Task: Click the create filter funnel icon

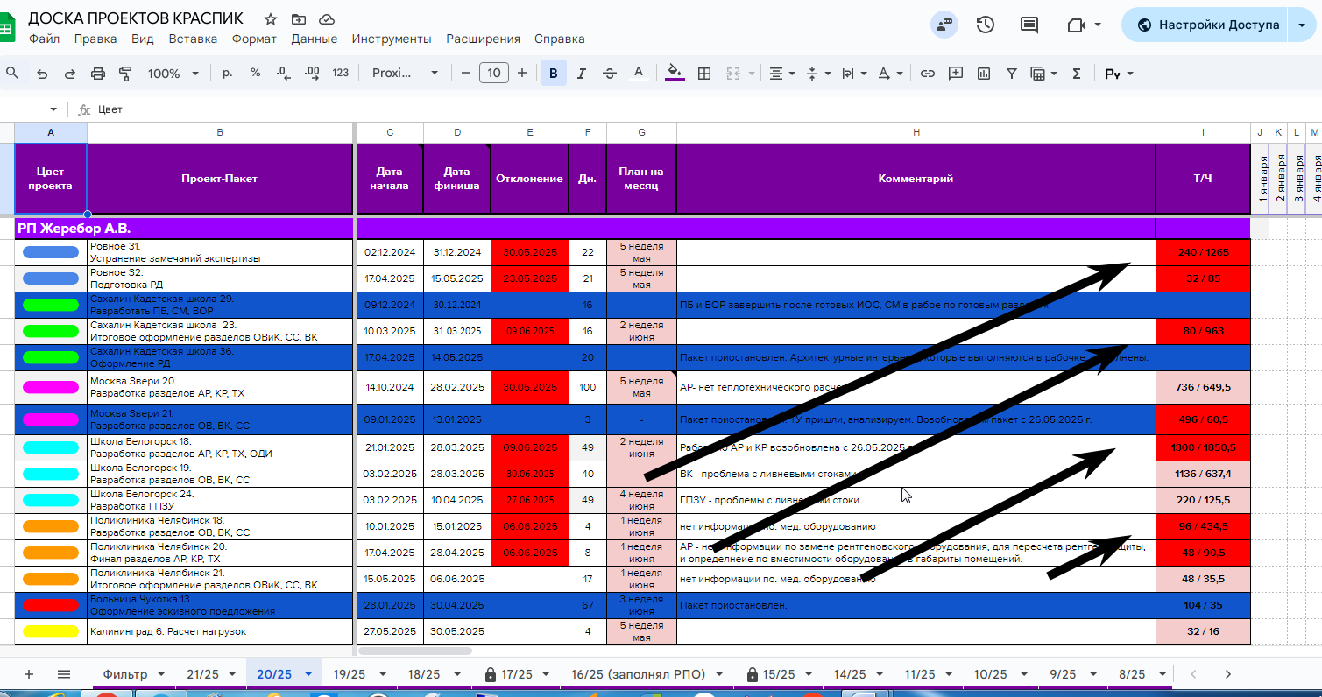Action: (x=1011, y=74)
